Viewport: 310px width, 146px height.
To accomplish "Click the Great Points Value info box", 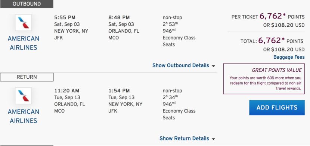I will (264, 79).
